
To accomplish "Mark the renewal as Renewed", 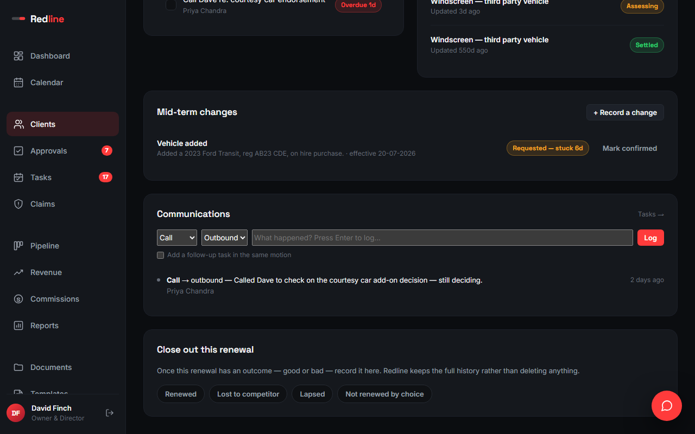I will pos(181,394).
